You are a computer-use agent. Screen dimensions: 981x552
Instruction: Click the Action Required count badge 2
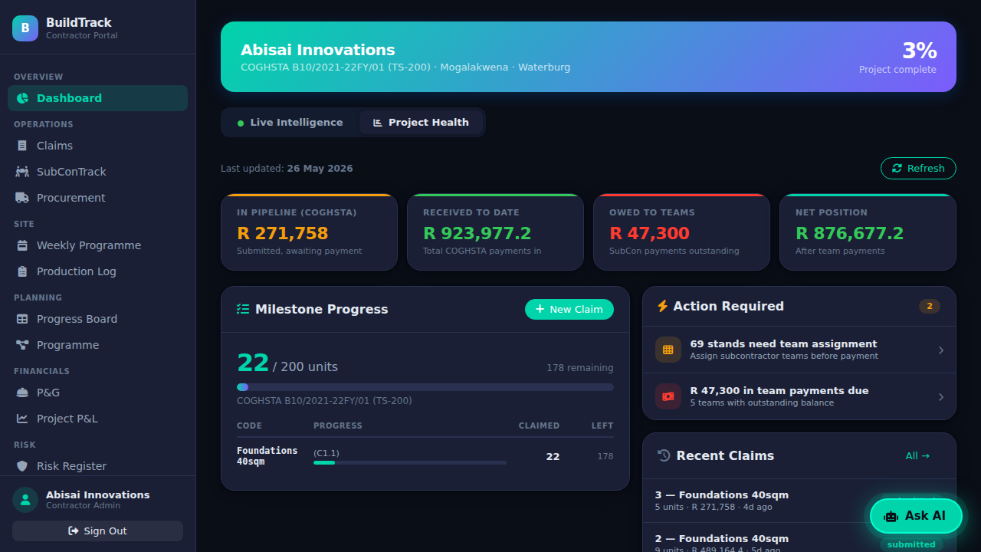click(x=930, y=306)
